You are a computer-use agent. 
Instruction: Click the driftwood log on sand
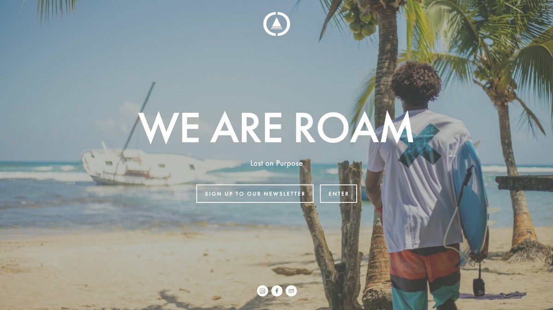[x=292, y=271]
